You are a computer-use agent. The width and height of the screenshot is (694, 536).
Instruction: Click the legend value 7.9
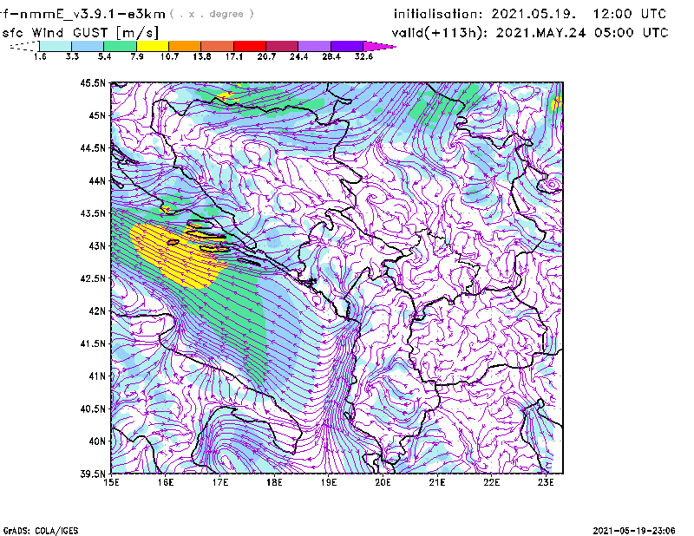click(137, 56)
